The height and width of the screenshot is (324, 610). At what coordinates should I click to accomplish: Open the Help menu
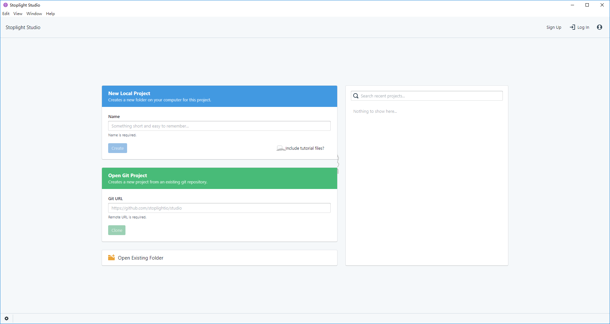50,14
